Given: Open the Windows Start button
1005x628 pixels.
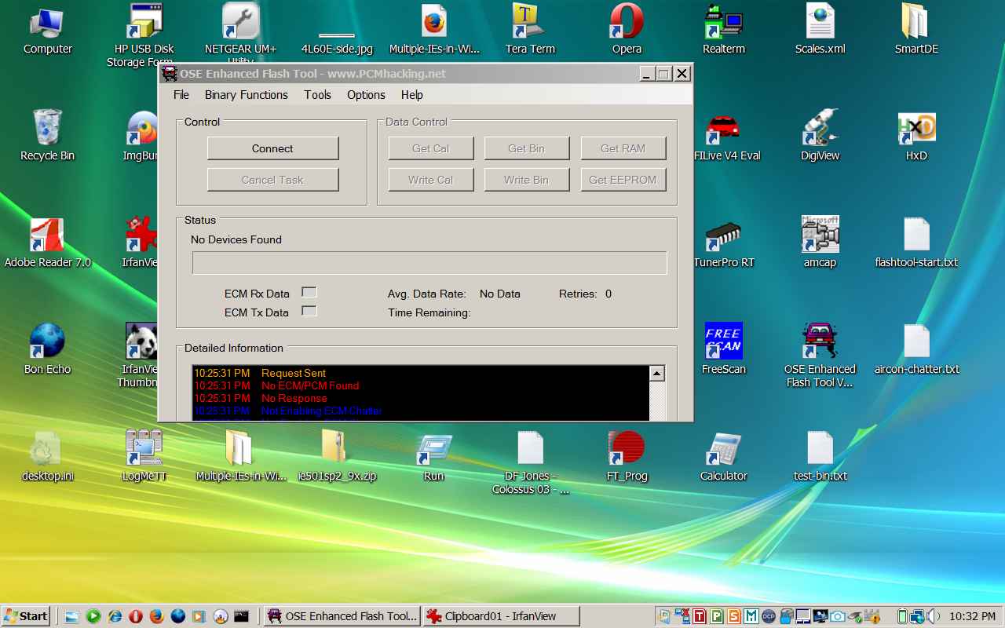Looking at the screenshot, I should pyautogui.click(x=26, y=616).
